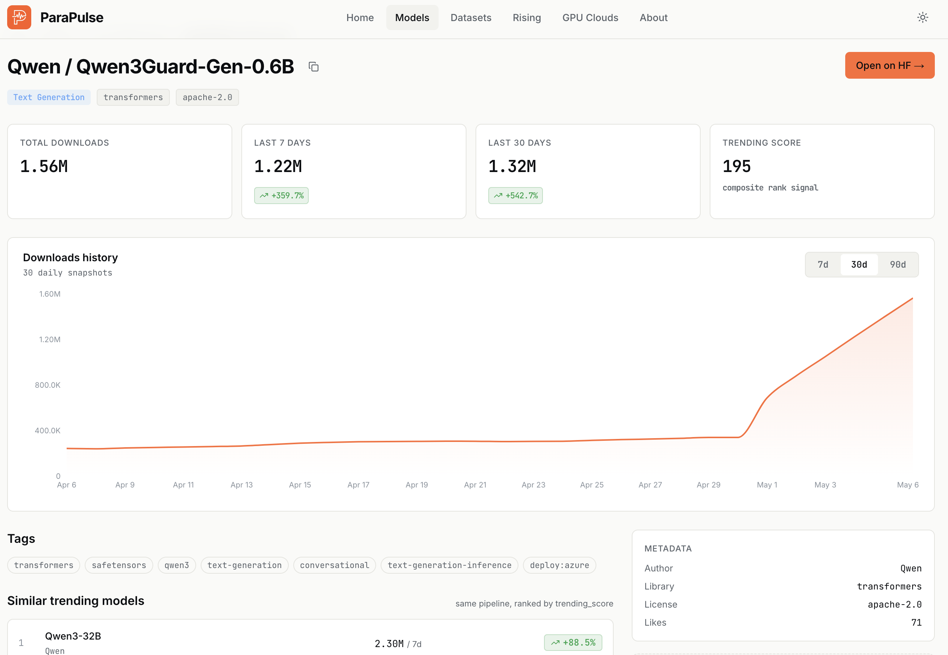
Task: Select the safetensors tag
Action: (x=119, y=565)
